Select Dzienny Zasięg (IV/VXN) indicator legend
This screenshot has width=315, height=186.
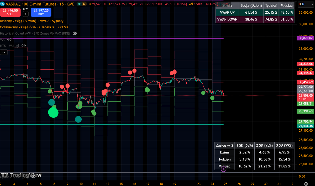point(31,21)
